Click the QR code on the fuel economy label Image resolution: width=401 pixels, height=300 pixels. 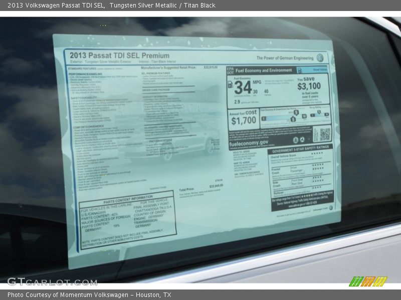(325, 134)
